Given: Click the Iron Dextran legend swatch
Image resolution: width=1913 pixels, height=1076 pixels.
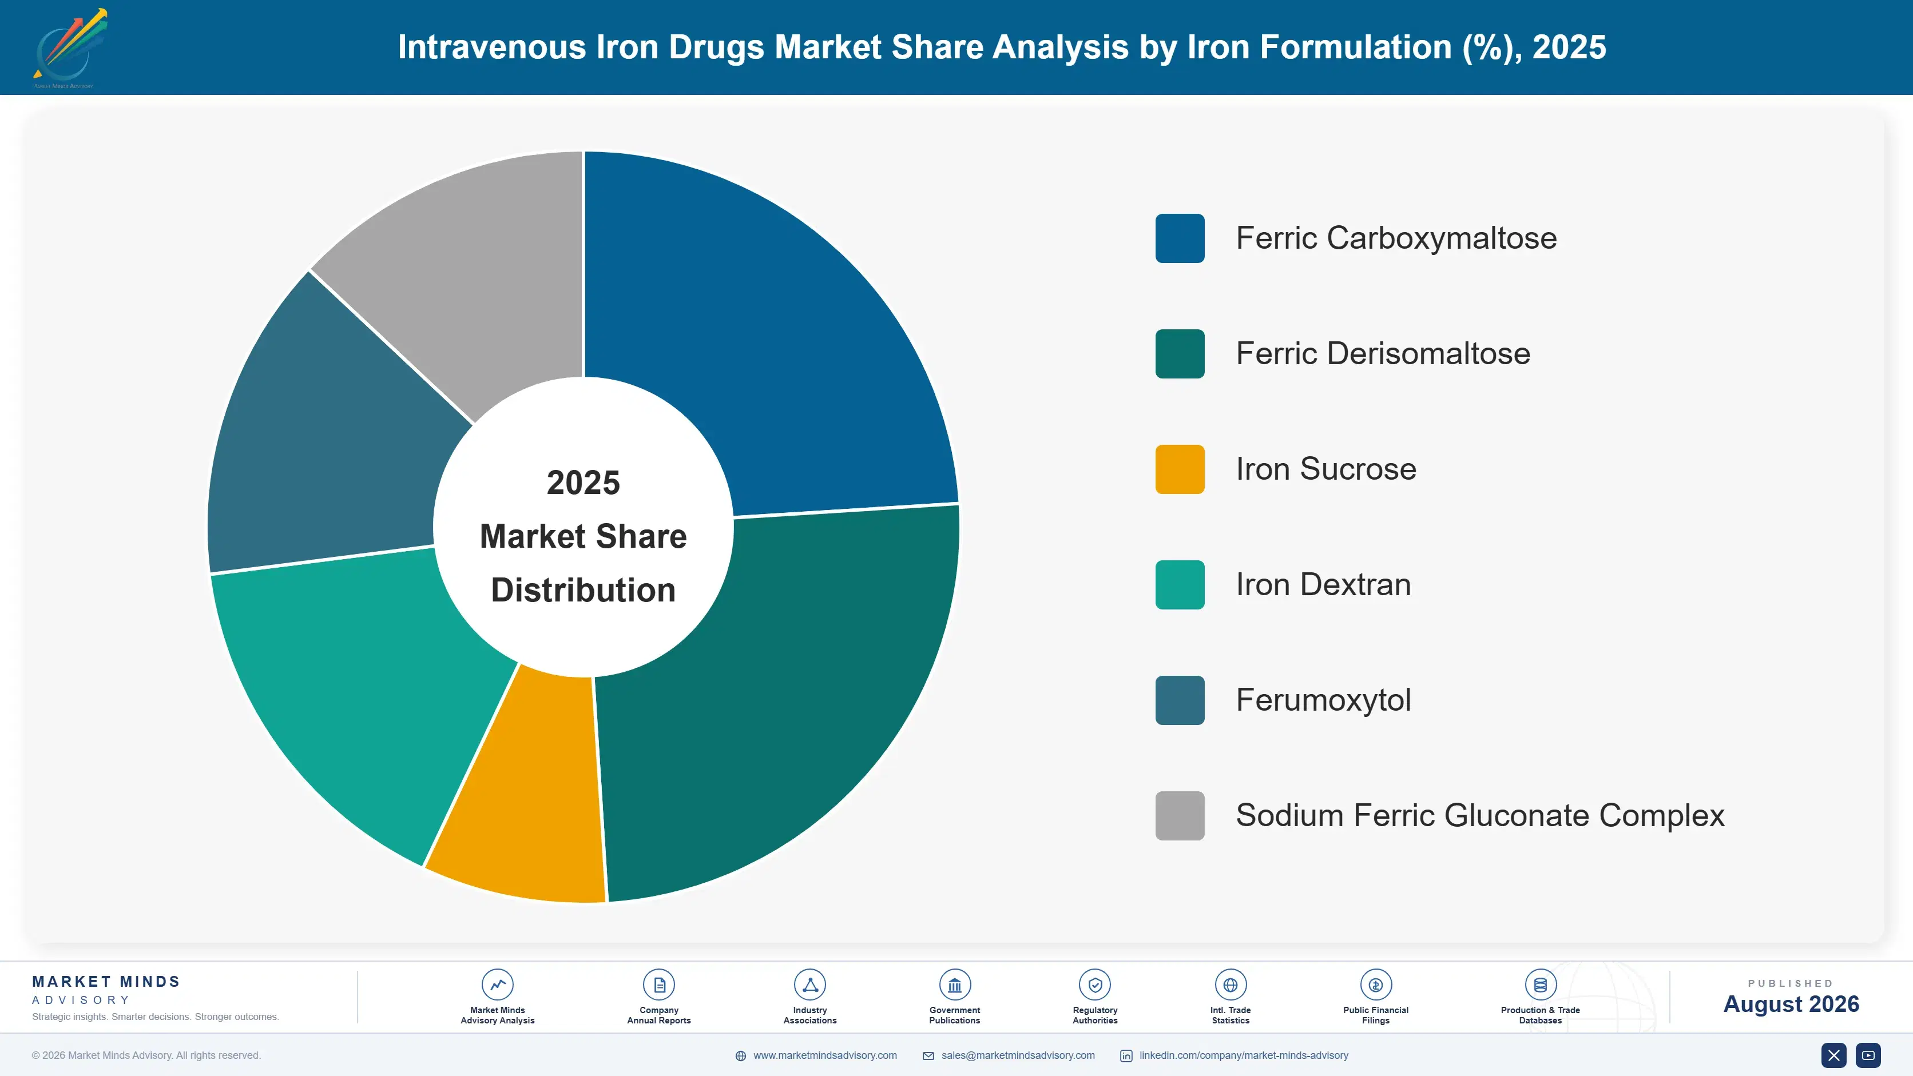Looking at the screenshot, I should (x=1179, y=585).
